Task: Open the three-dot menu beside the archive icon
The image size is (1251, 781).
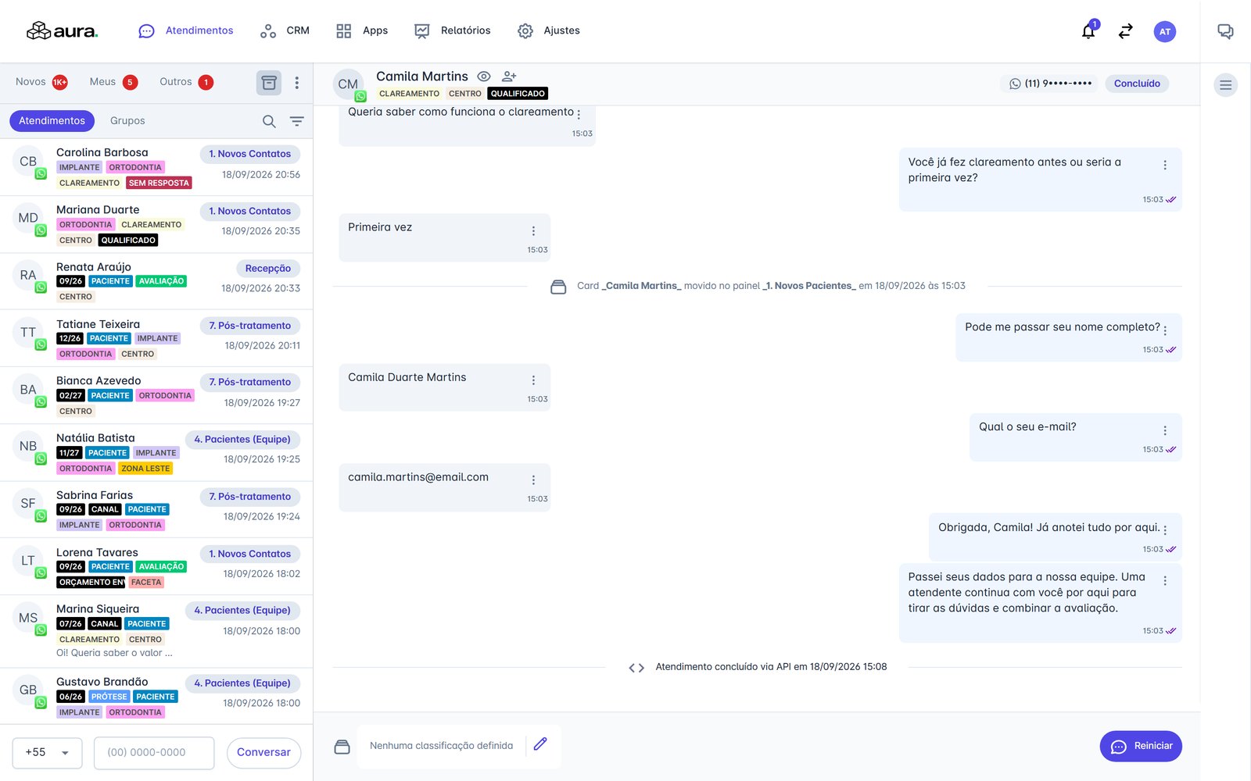Action: [x=297, y=83]
